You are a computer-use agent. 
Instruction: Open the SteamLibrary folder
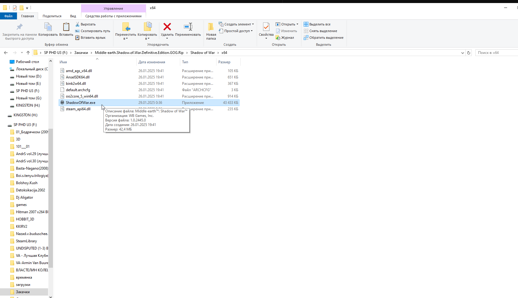click(26, 241)
